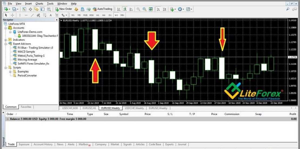This screenshot has width=300, height=149.
Task: Toggle the AutoTrading button
Action: click(102, 9)
